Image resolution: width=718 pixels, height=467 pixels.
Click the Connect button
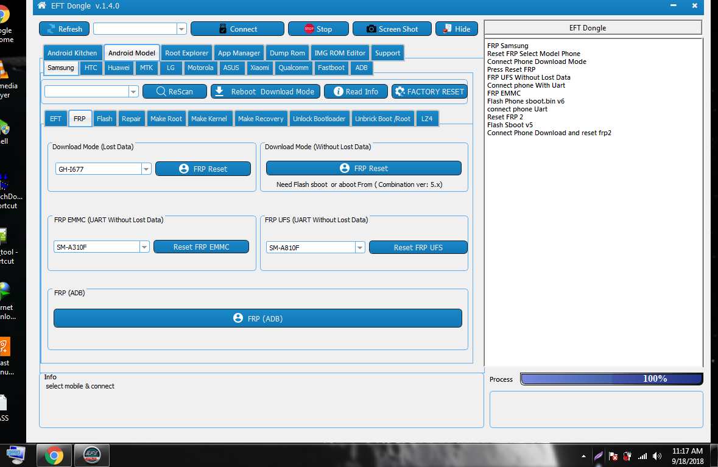237,29
